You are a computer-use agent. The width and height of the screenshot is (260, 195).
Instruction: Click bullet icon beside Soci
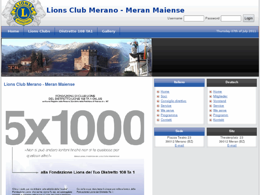[x=158, y=96]
